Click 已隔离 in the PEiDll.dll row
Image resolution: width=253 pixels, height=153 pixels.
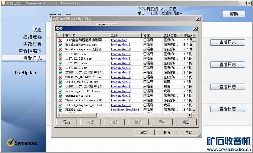click(148, 110)
